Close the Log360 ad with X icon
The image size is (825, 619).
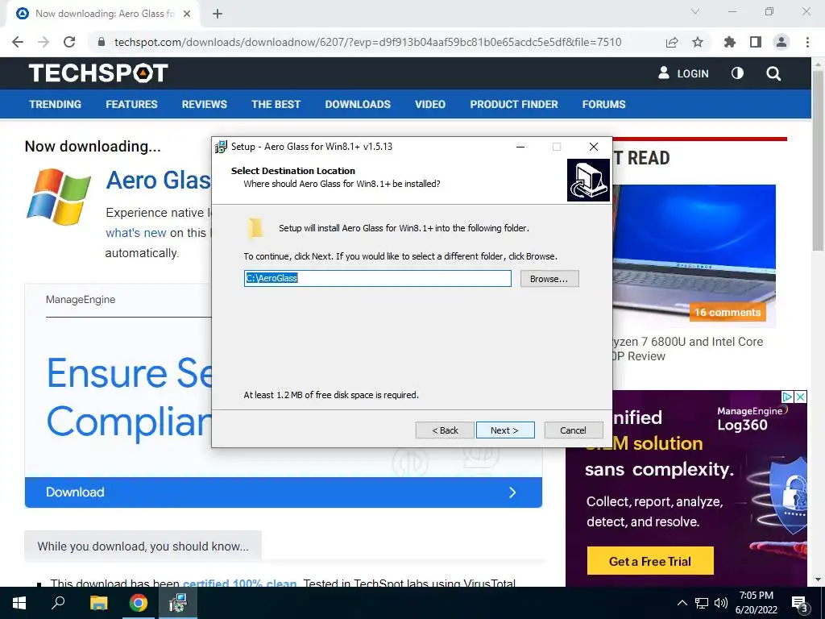click(800, 397)
